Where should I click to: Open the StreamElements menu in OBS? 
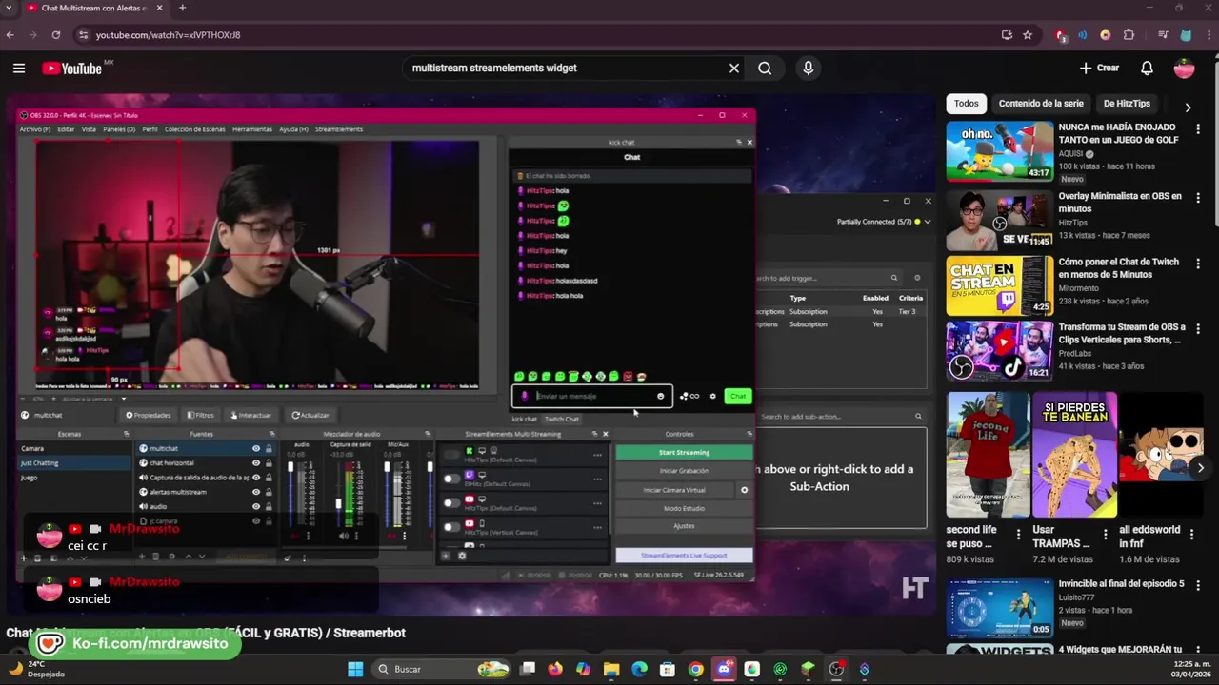339,129
